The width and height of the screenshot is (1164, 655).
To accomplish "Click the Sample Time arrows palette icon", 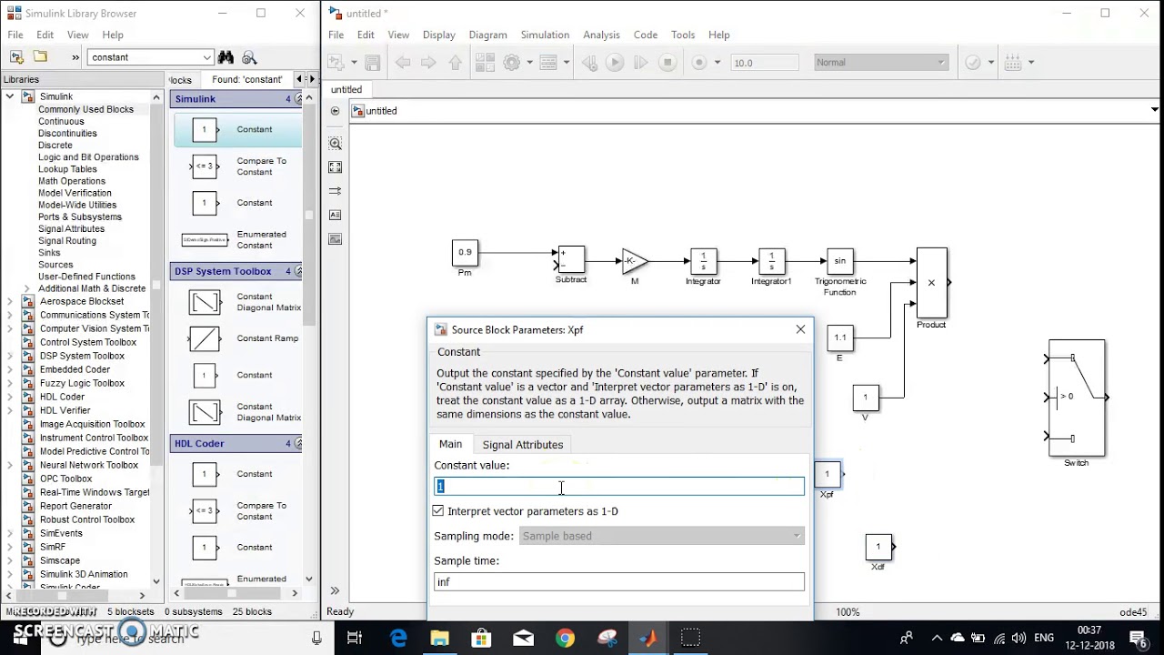I will point(336,191).
